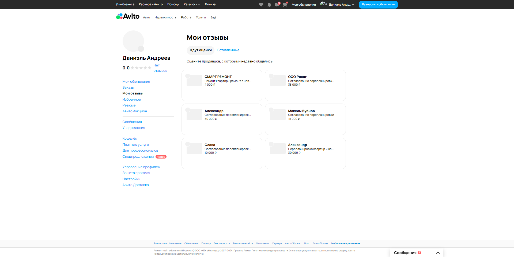This screenshot has height=257, width=514.
Task: Click footer Карьера link
Action: (277, 243)
